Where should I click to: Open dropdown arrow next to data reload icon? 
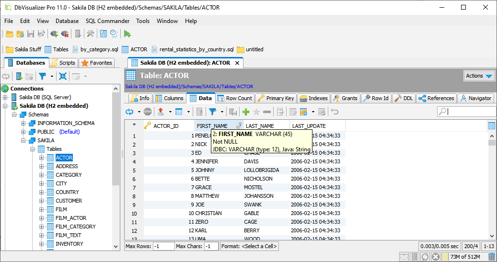(139, 112)
